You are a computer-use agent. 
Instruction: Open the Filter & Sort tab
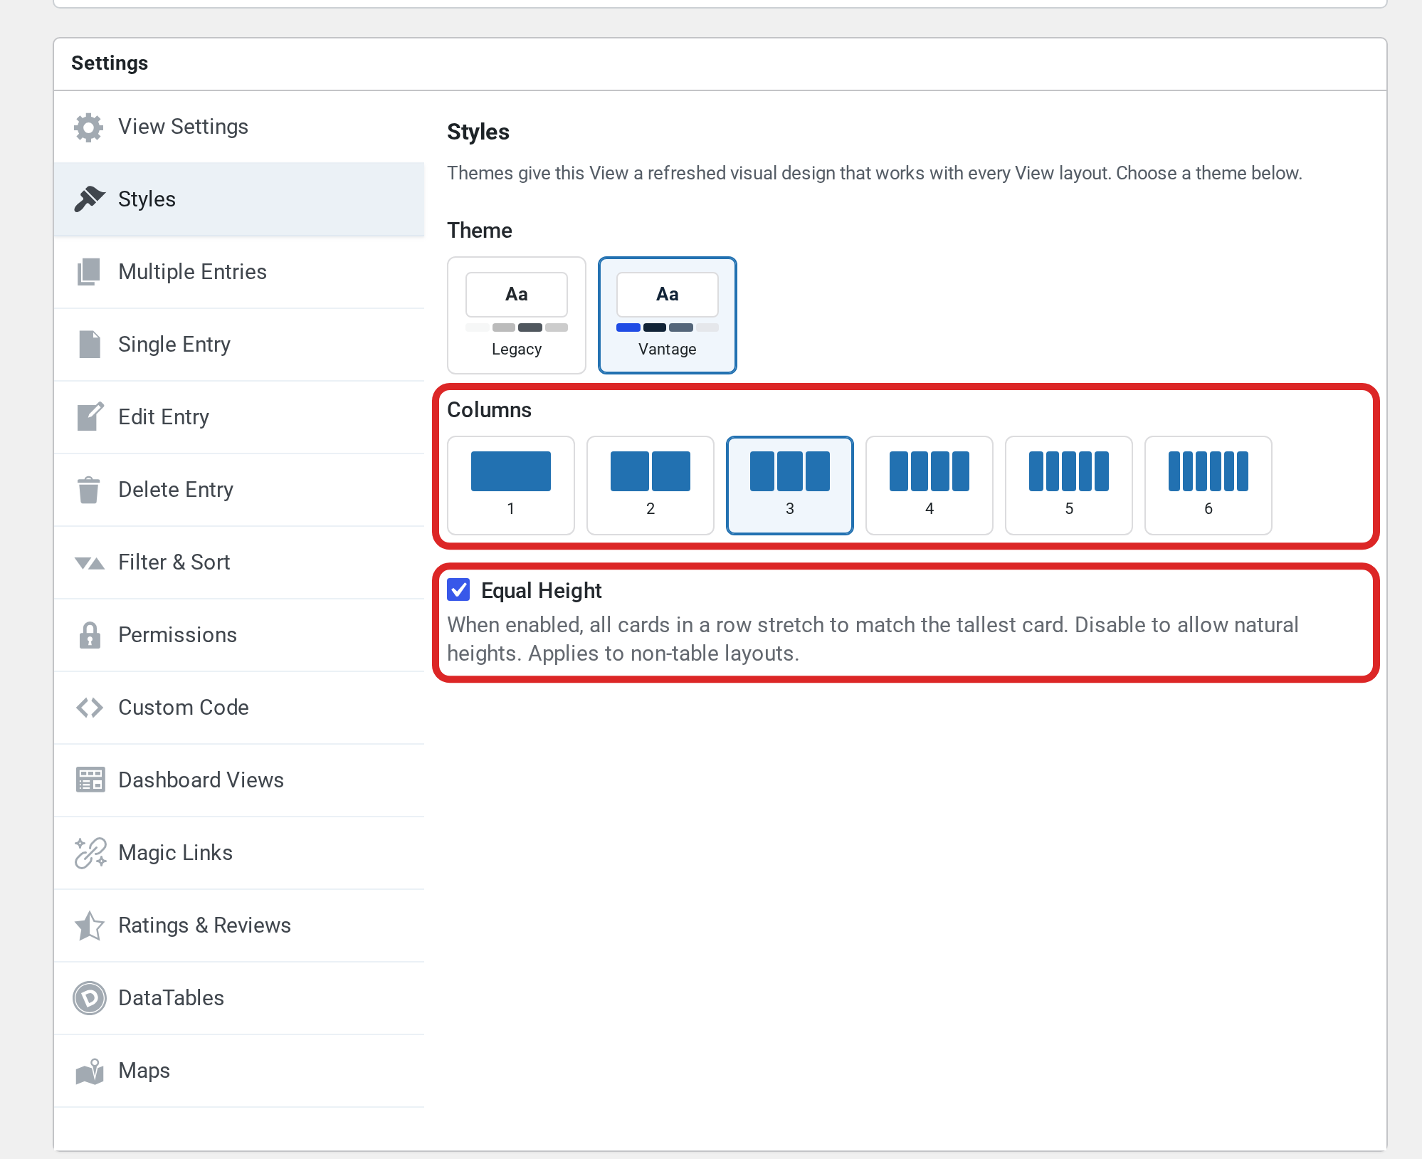[239, 562]
